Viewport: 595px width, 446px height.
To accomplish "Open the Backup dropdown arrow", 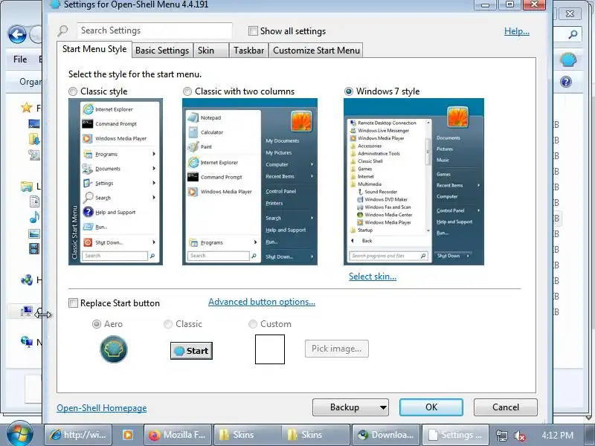I will (x=383, y=407).
